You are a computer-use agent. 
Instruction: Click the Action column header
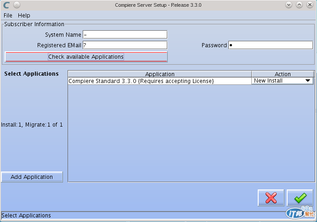tap(283, 74)
